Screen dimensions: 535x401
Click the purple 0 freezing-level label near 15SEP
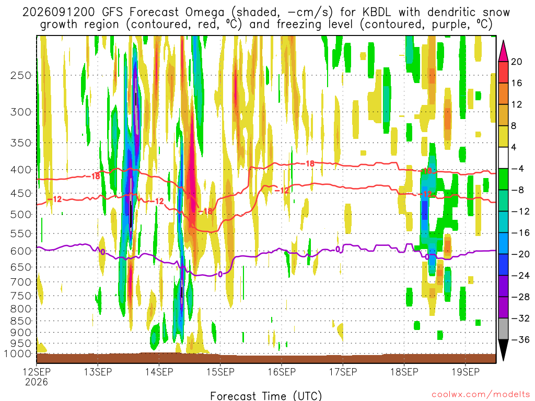tap(220, 274)
